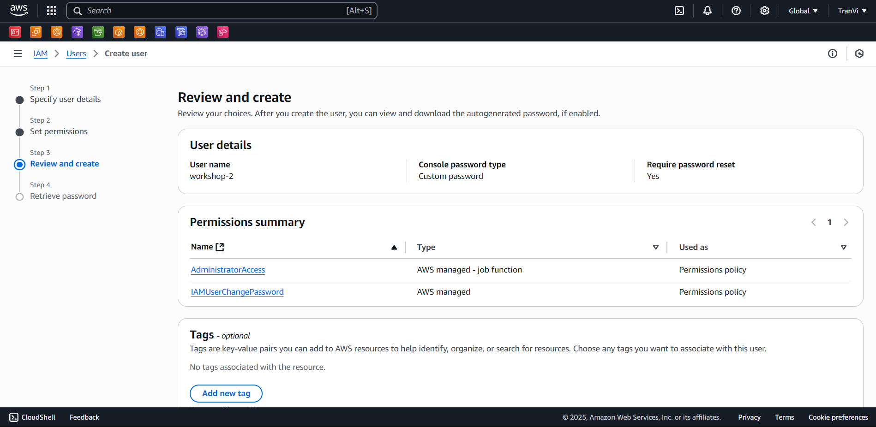Select the Step 1 Specify user details indicator

19,100
